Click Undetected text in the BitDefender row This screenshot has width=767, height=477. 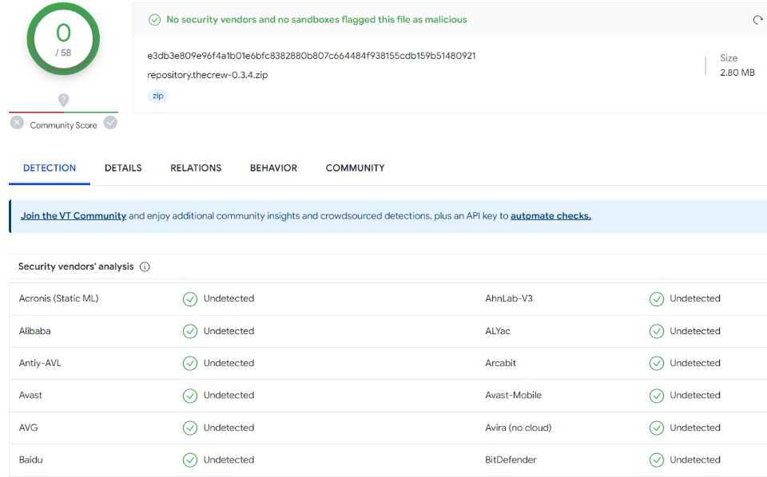[695, 460]
